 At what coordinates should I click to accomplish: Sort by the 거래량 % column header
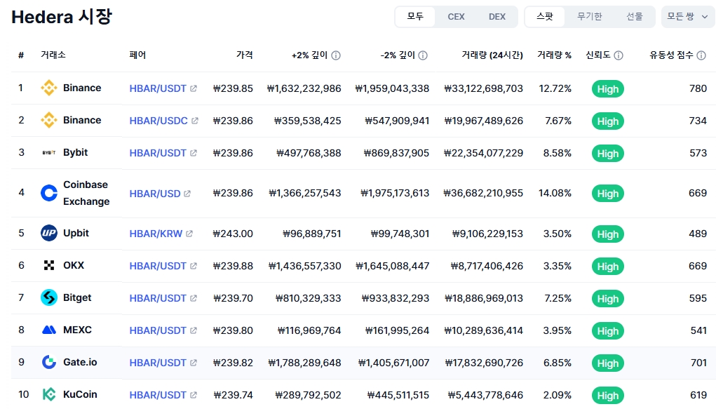tap(554, 55)
